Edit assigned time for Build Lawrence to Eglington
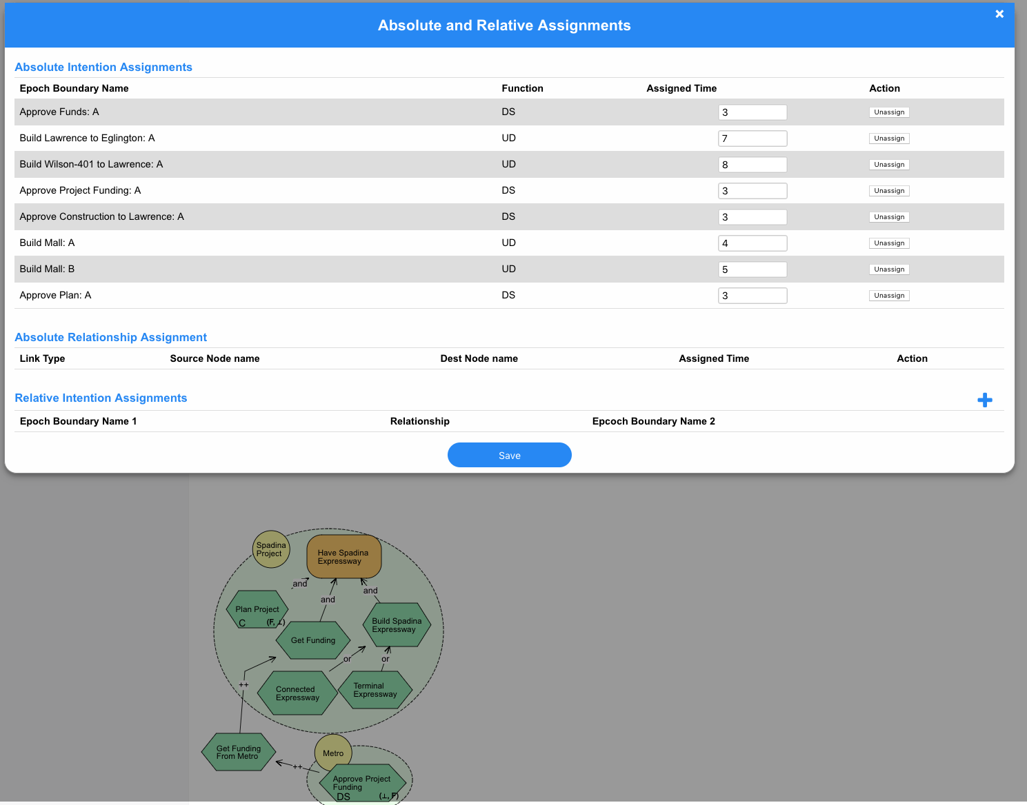1027x805 pixels. (752, 139)
